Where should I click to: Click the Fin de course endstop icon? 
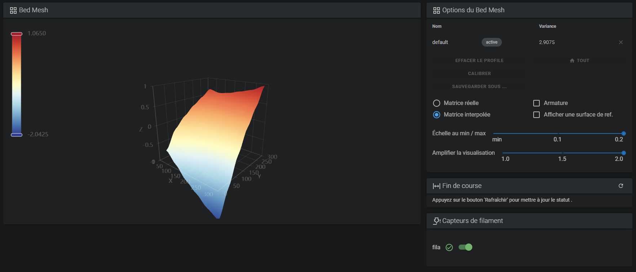tap(436, 186)
